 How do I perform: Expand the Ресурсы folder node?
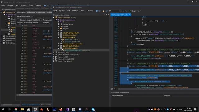coord(59,29)
